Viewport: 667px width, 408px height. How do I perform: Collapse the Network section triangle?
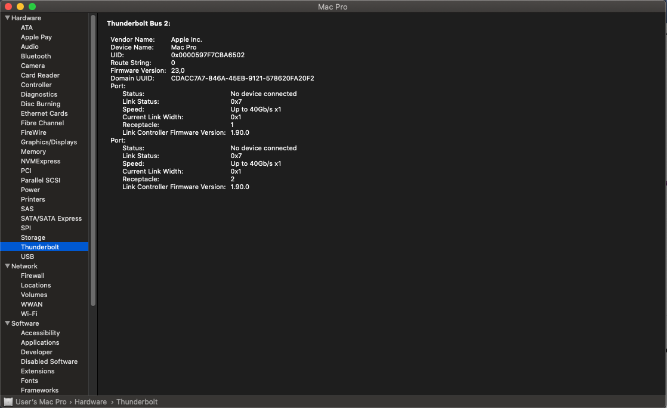pos(7,266)
